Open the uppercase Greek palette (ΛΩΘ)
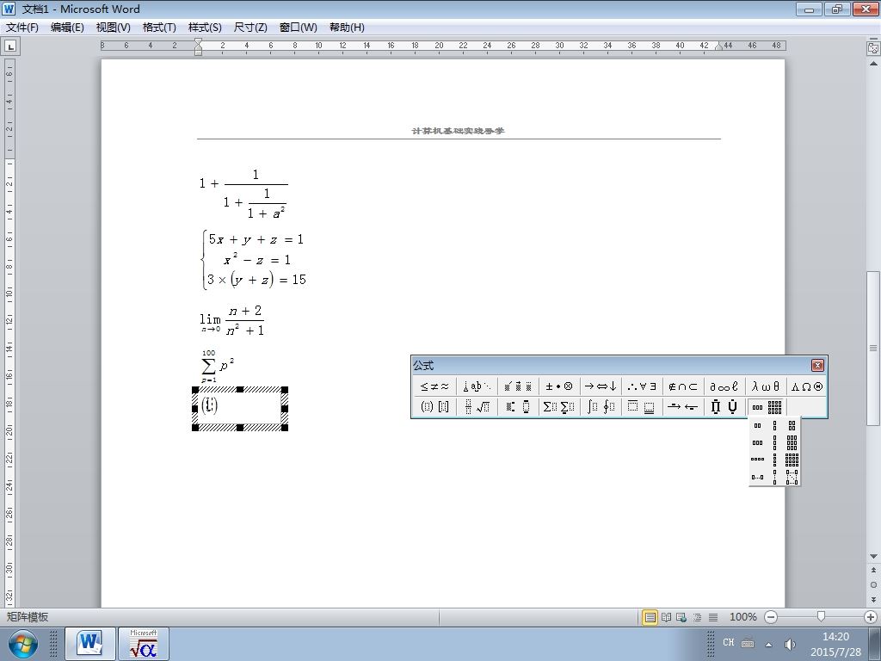Screen dimensions: 881x661 (807, 386)
